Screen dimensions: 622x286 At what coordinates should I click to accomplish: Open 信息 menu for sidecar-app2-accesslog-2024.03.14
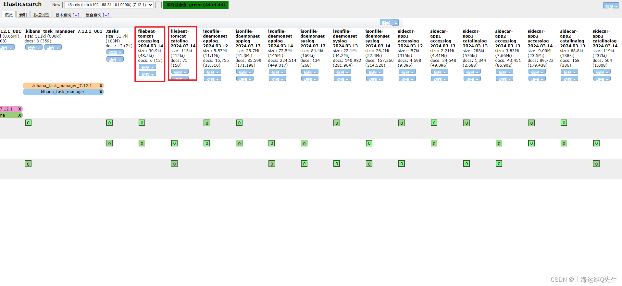[x=537, y=72]
